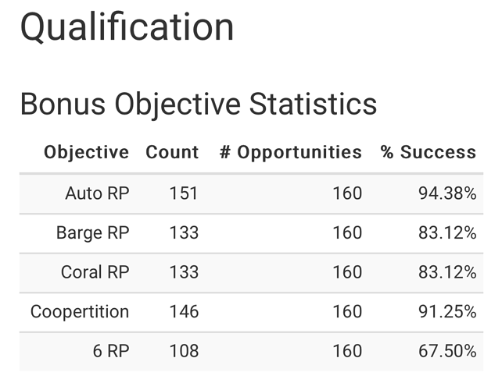Image resolution: width=502 pixels, height=390 pixels.
Task: Select the 6 RP row label
Action: tap(111, 351)
